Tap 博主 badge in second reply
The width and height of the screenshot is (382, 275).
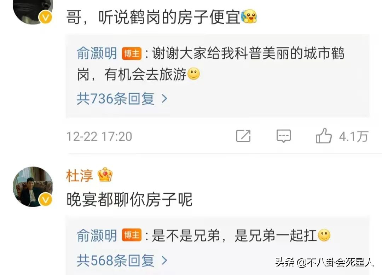point(132,235)
